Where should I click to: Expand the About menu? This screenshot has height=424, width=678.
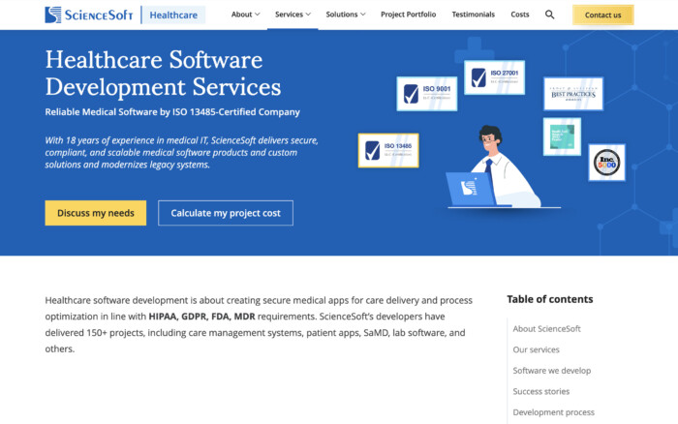click(245, 15)
